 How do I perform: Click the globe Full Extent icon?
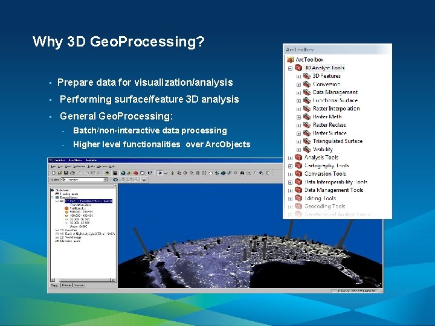pos(223,173)
